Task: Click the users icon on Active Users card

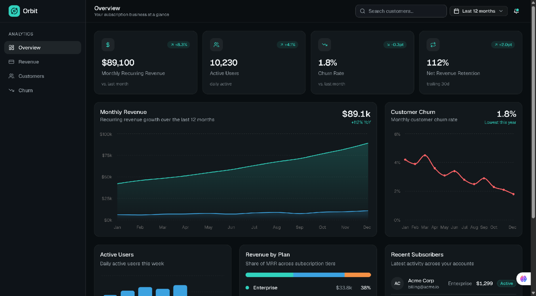Action: click(216, 45)
